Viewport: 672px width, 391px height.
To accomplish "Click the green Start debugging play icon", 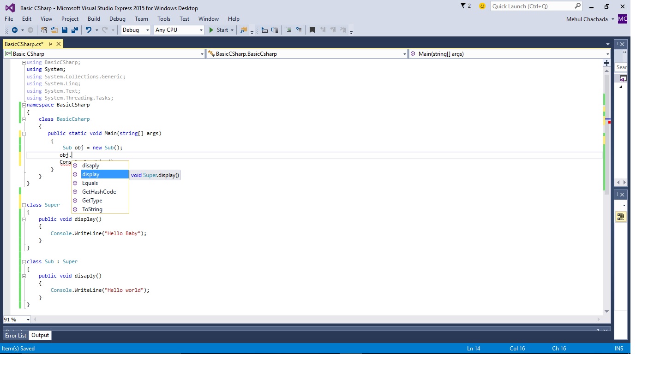I will (x=211, y=30).
